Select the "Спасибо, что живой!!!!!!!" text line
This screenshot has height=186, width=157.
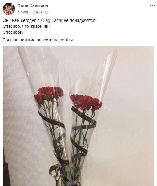(27, 26)
